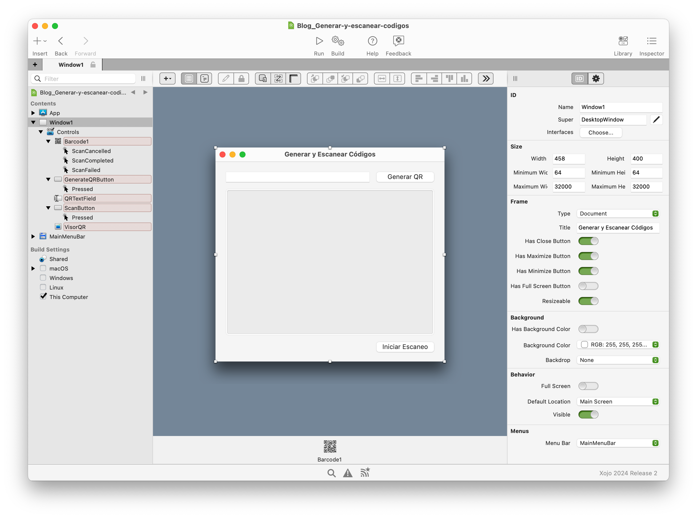697x518 pixels.
Task: Enable the Full Screen behavior switch
Action: [x=588, y=386]
